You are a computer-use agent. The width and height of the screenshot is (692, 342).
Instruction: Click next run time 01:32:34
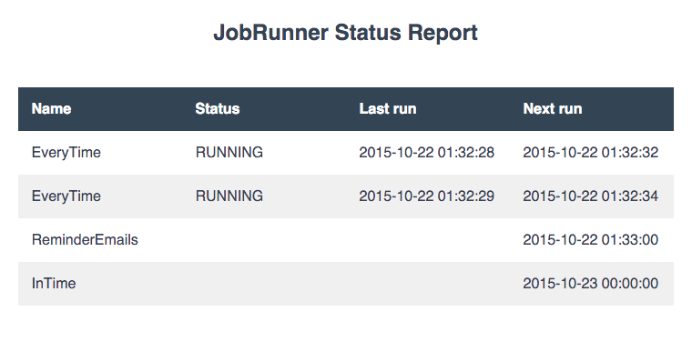[x=591, y=196]
